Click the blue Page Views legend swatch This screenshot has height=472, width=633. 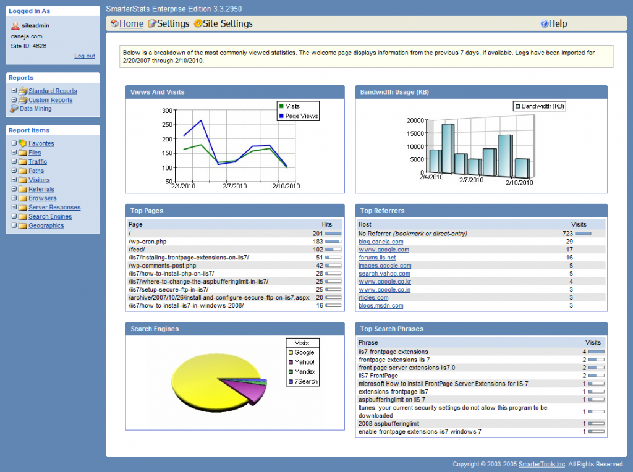pos(281,116)
